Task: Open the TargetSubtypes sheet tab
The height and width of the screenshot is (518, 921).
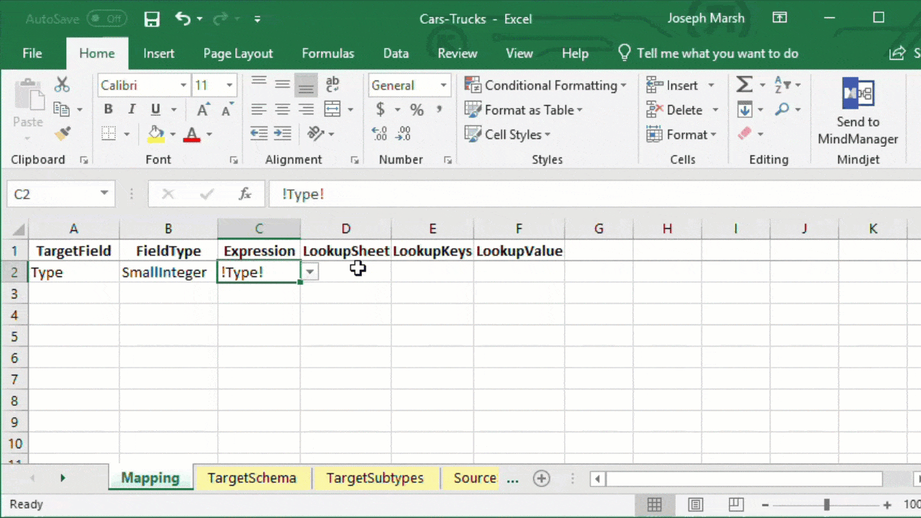Action: pyautogui.click(x=375, y=478)
